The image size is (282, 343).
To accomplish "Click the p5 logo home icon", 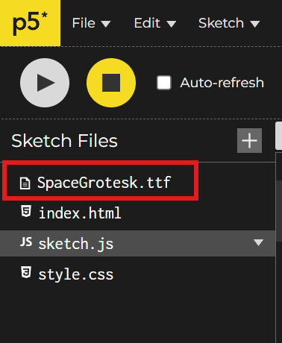I will (30, 23).
